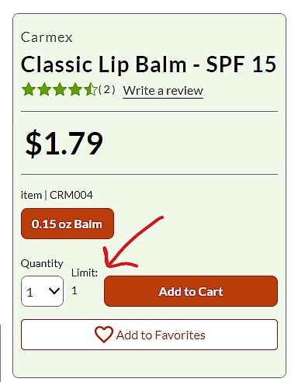Click the Write a review link

[163, 91]
